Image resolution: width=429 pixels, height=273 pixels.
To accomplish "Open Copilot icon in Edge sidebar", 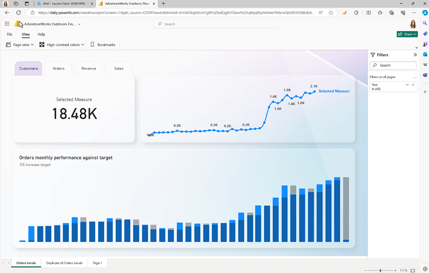I will click(x=425, y=13).
